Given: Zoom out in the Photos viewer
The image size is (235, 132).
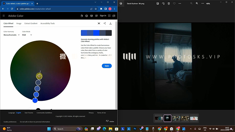Looking at the screenshot, I should coord(191,3).
